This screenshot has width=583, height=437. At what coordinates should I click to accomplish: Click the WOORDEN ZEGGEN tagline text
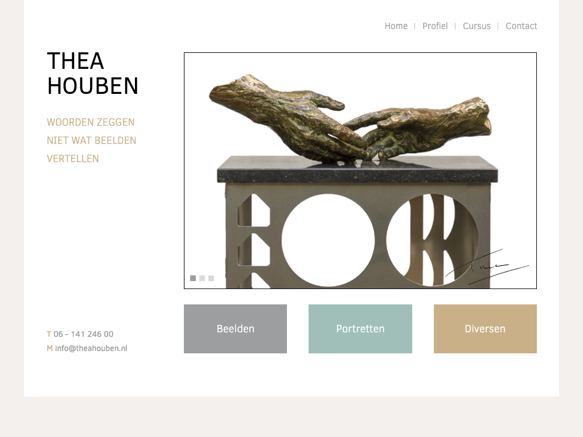91,122
